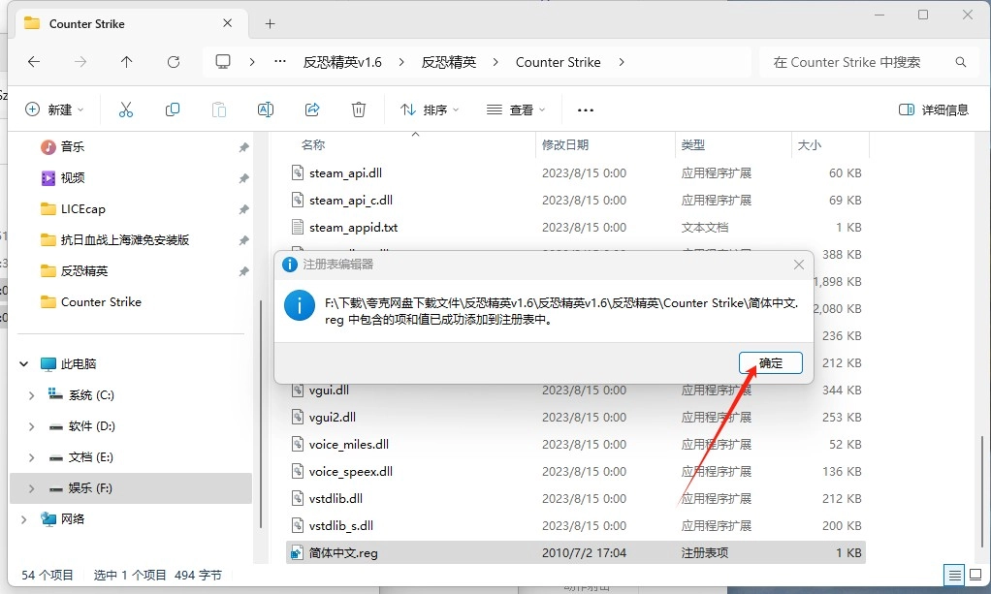Select the 简体中文.reg file
Screen dimensions: 991x594
tap(343, 553)
